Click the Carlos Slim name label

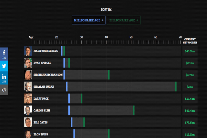coord(42,110)
